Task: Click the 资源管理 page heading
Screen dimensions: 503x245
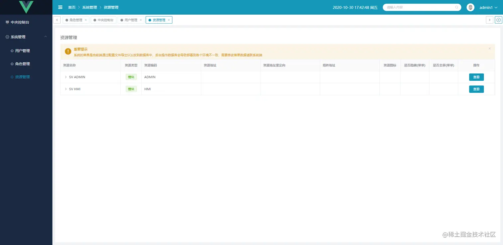Action: coord(69,38)
